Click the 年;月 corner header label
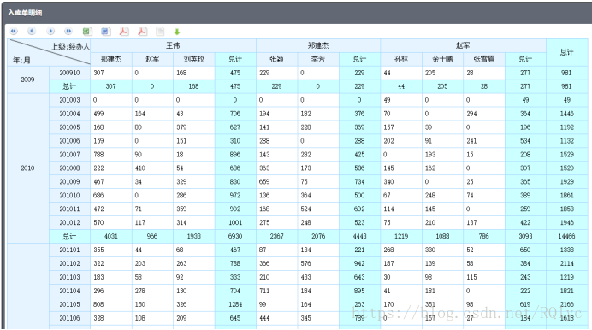The width and height of the screenshot is (592, 330). point(21,60)
